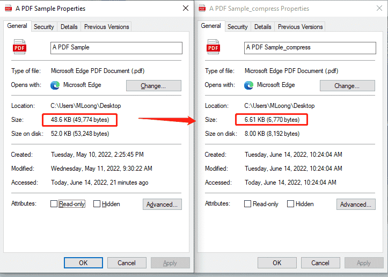Image resolution: width=388 pixels, height=277 pixels.
Task: Open Details tab in left dialog
Action: (x=69, y=27)
